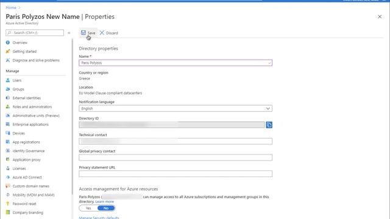Open Administrative units (Preview) page
Screen dimensions: 390x219
36,116
